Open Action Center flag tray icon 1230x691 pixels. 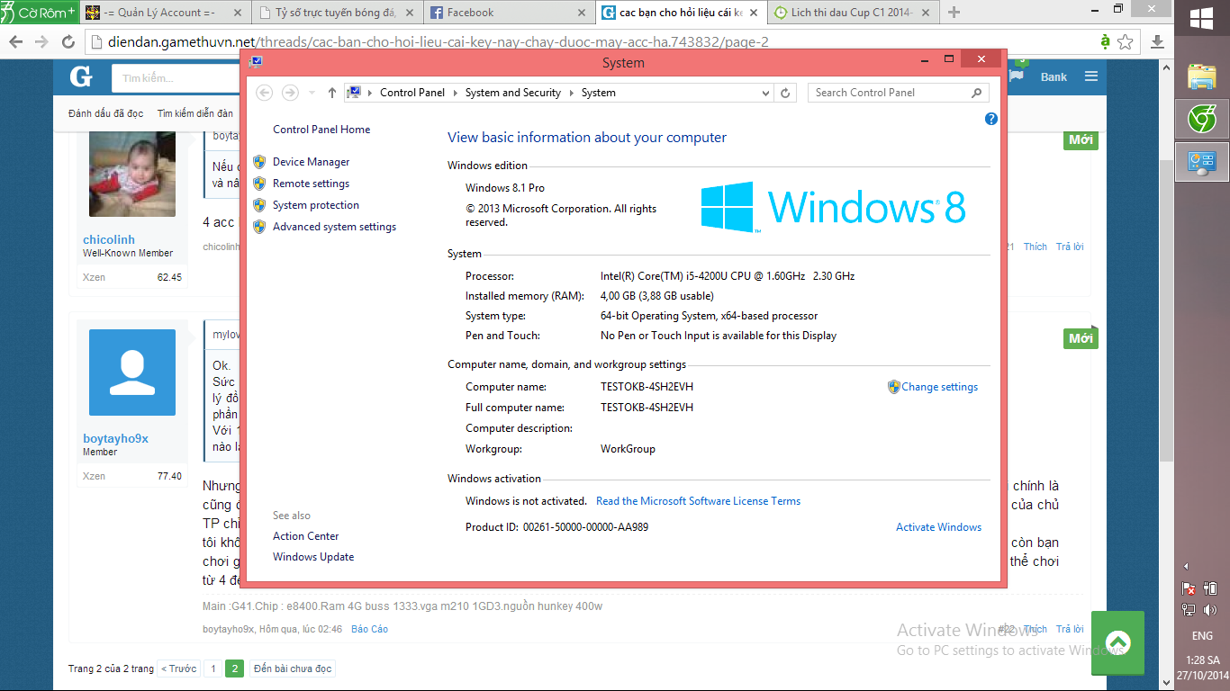pyautogui.click(x=1189, y=588)
